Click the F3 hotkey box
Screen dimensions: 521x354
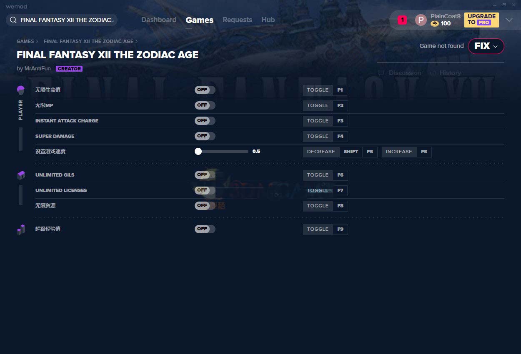pyautogui.click(x=340, y=121)
